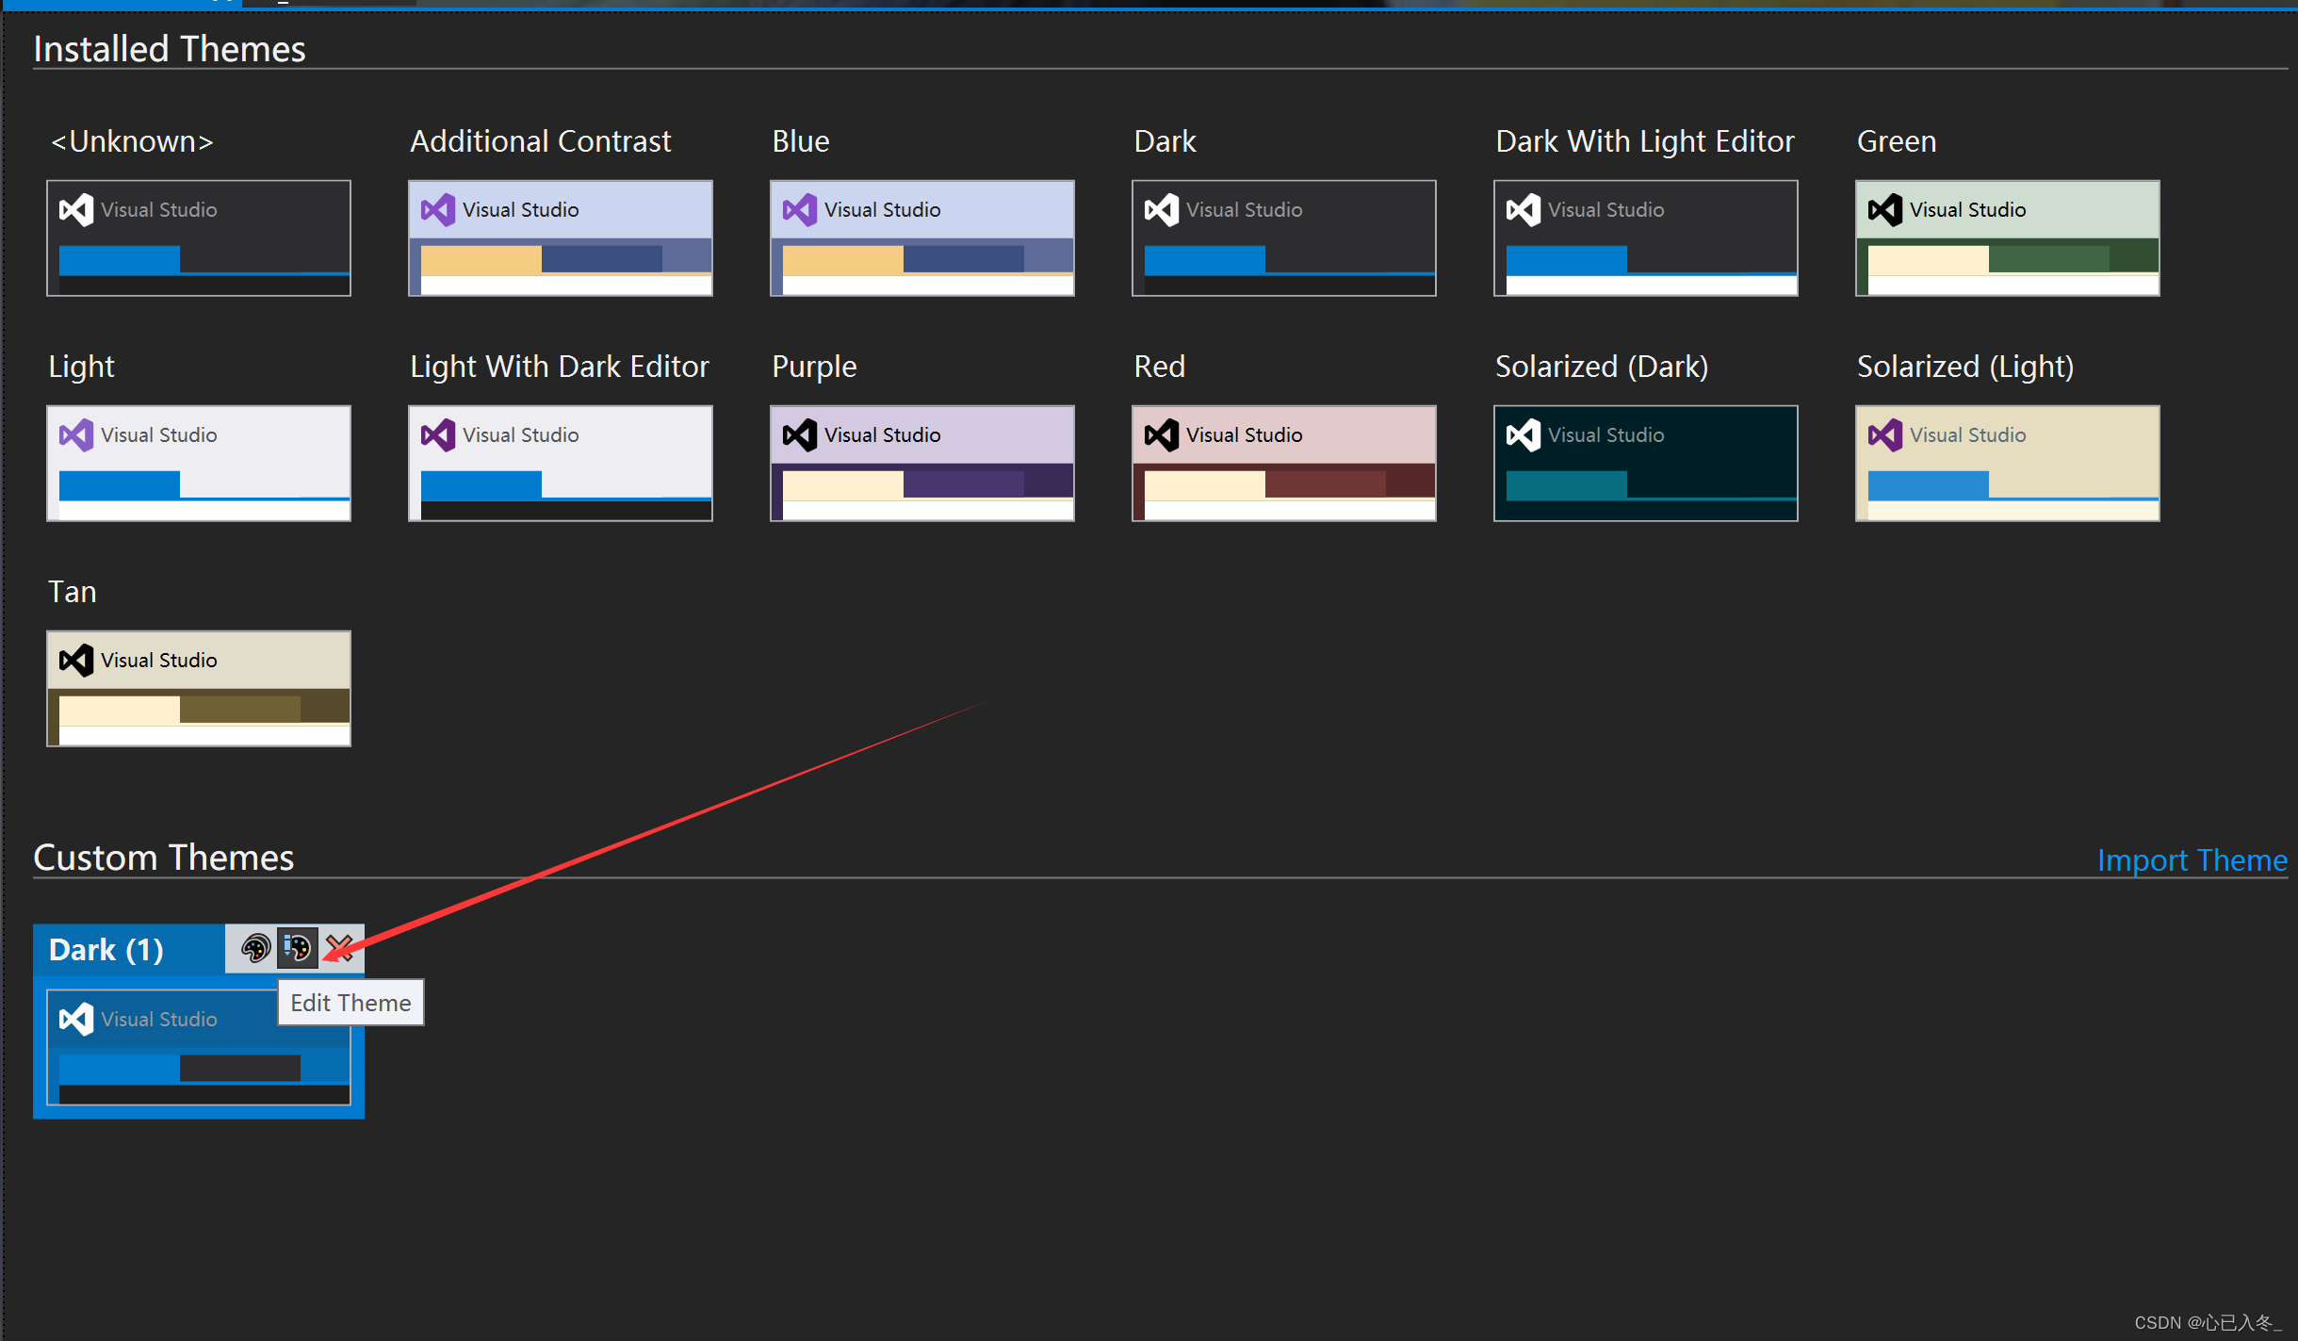Choose the Dark theme preview
Screen dimensions: 2298x1341
(1283, 238)
